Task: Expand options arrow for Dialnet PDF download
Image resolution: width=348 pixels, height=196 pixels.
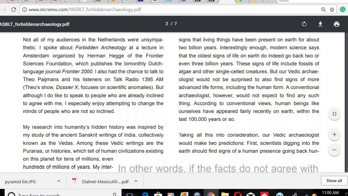Action: pyautogui.click(x=136, y=181)
